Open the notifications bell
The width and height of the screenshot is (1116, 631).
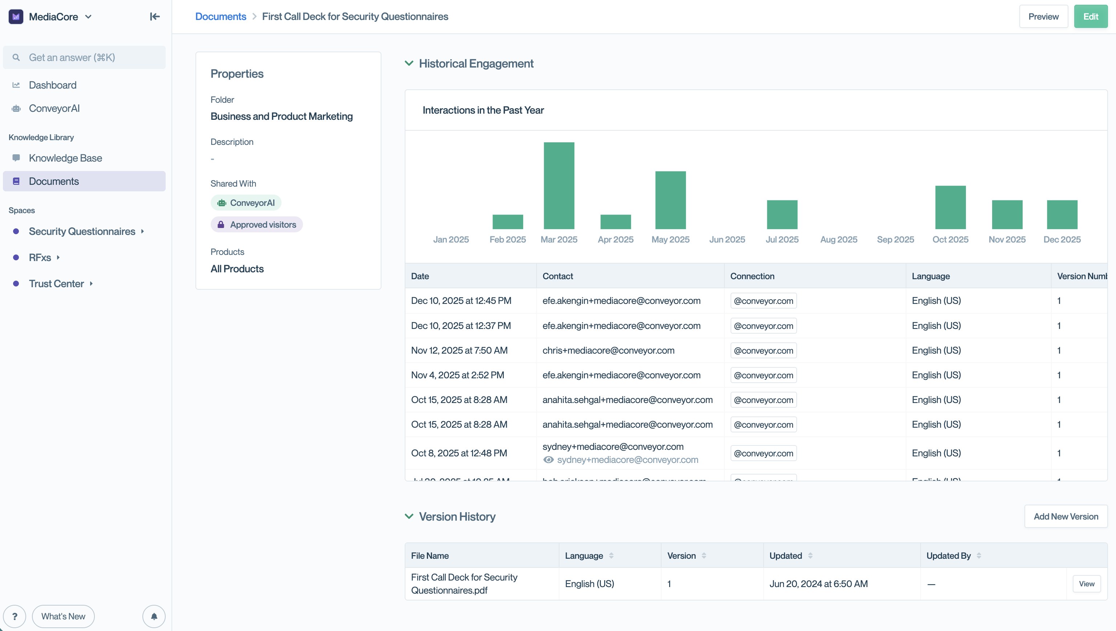[x=154, y=616]
